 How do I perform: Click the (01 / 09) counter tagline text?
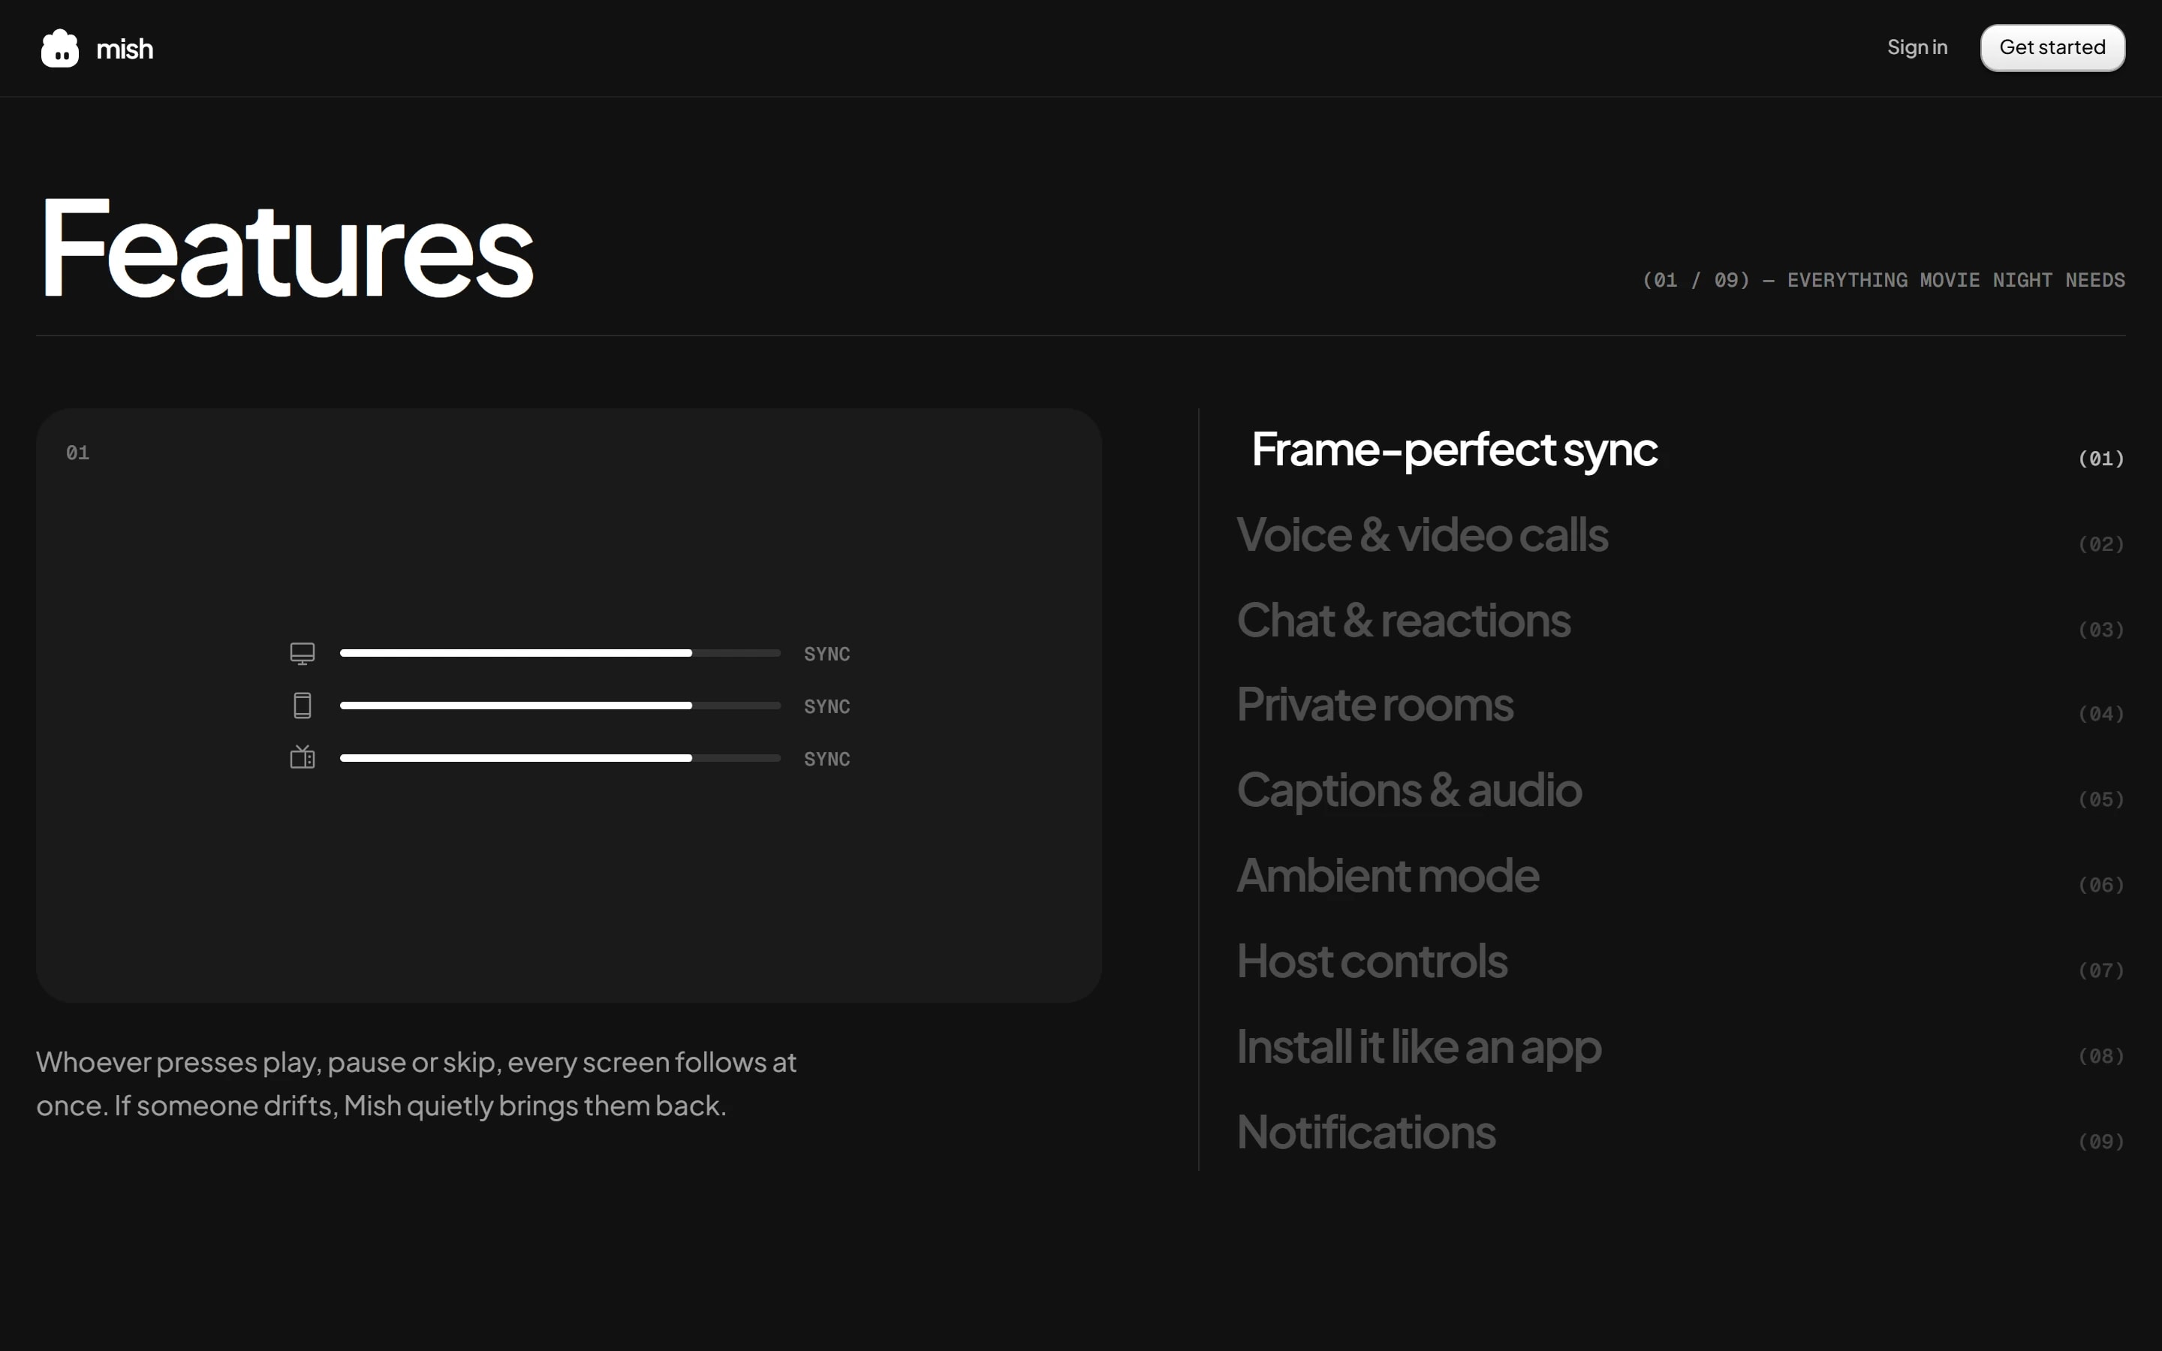pos(1883,281)
